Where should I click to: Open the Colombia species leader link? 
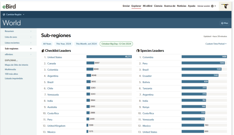pyautogui.click(x=148, y=57)
